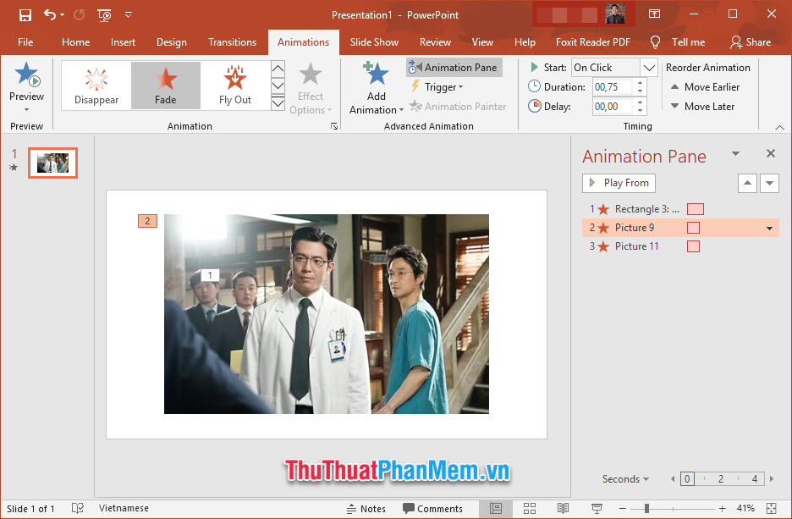Screen dimensions: 792x519
Task: Apply the Fade animation effect
Action: pos(165,85)
